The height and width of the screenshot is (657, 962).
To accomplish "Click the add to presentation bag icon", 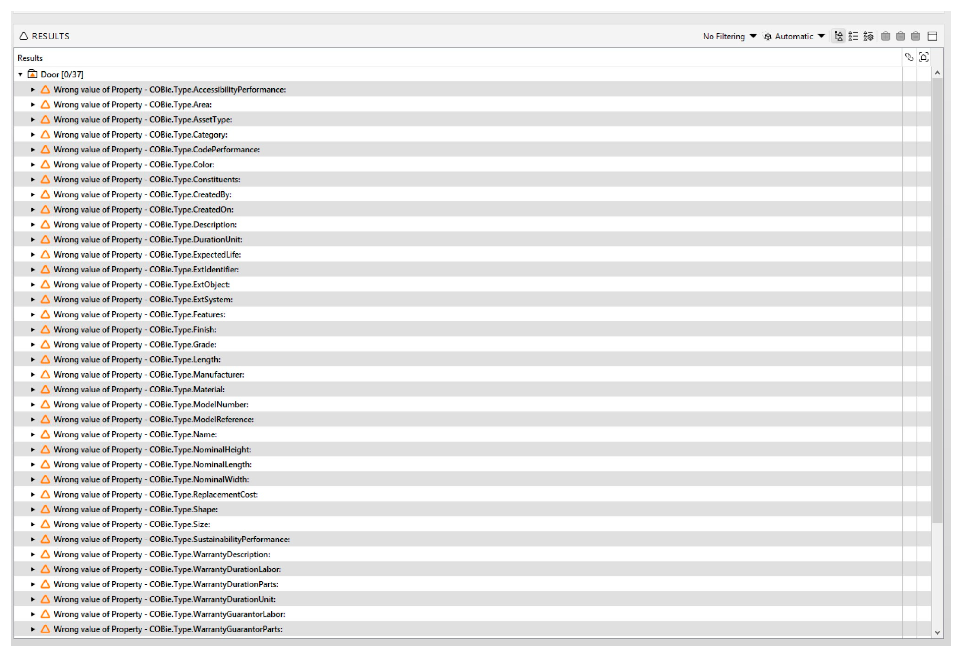I will 886,36.
